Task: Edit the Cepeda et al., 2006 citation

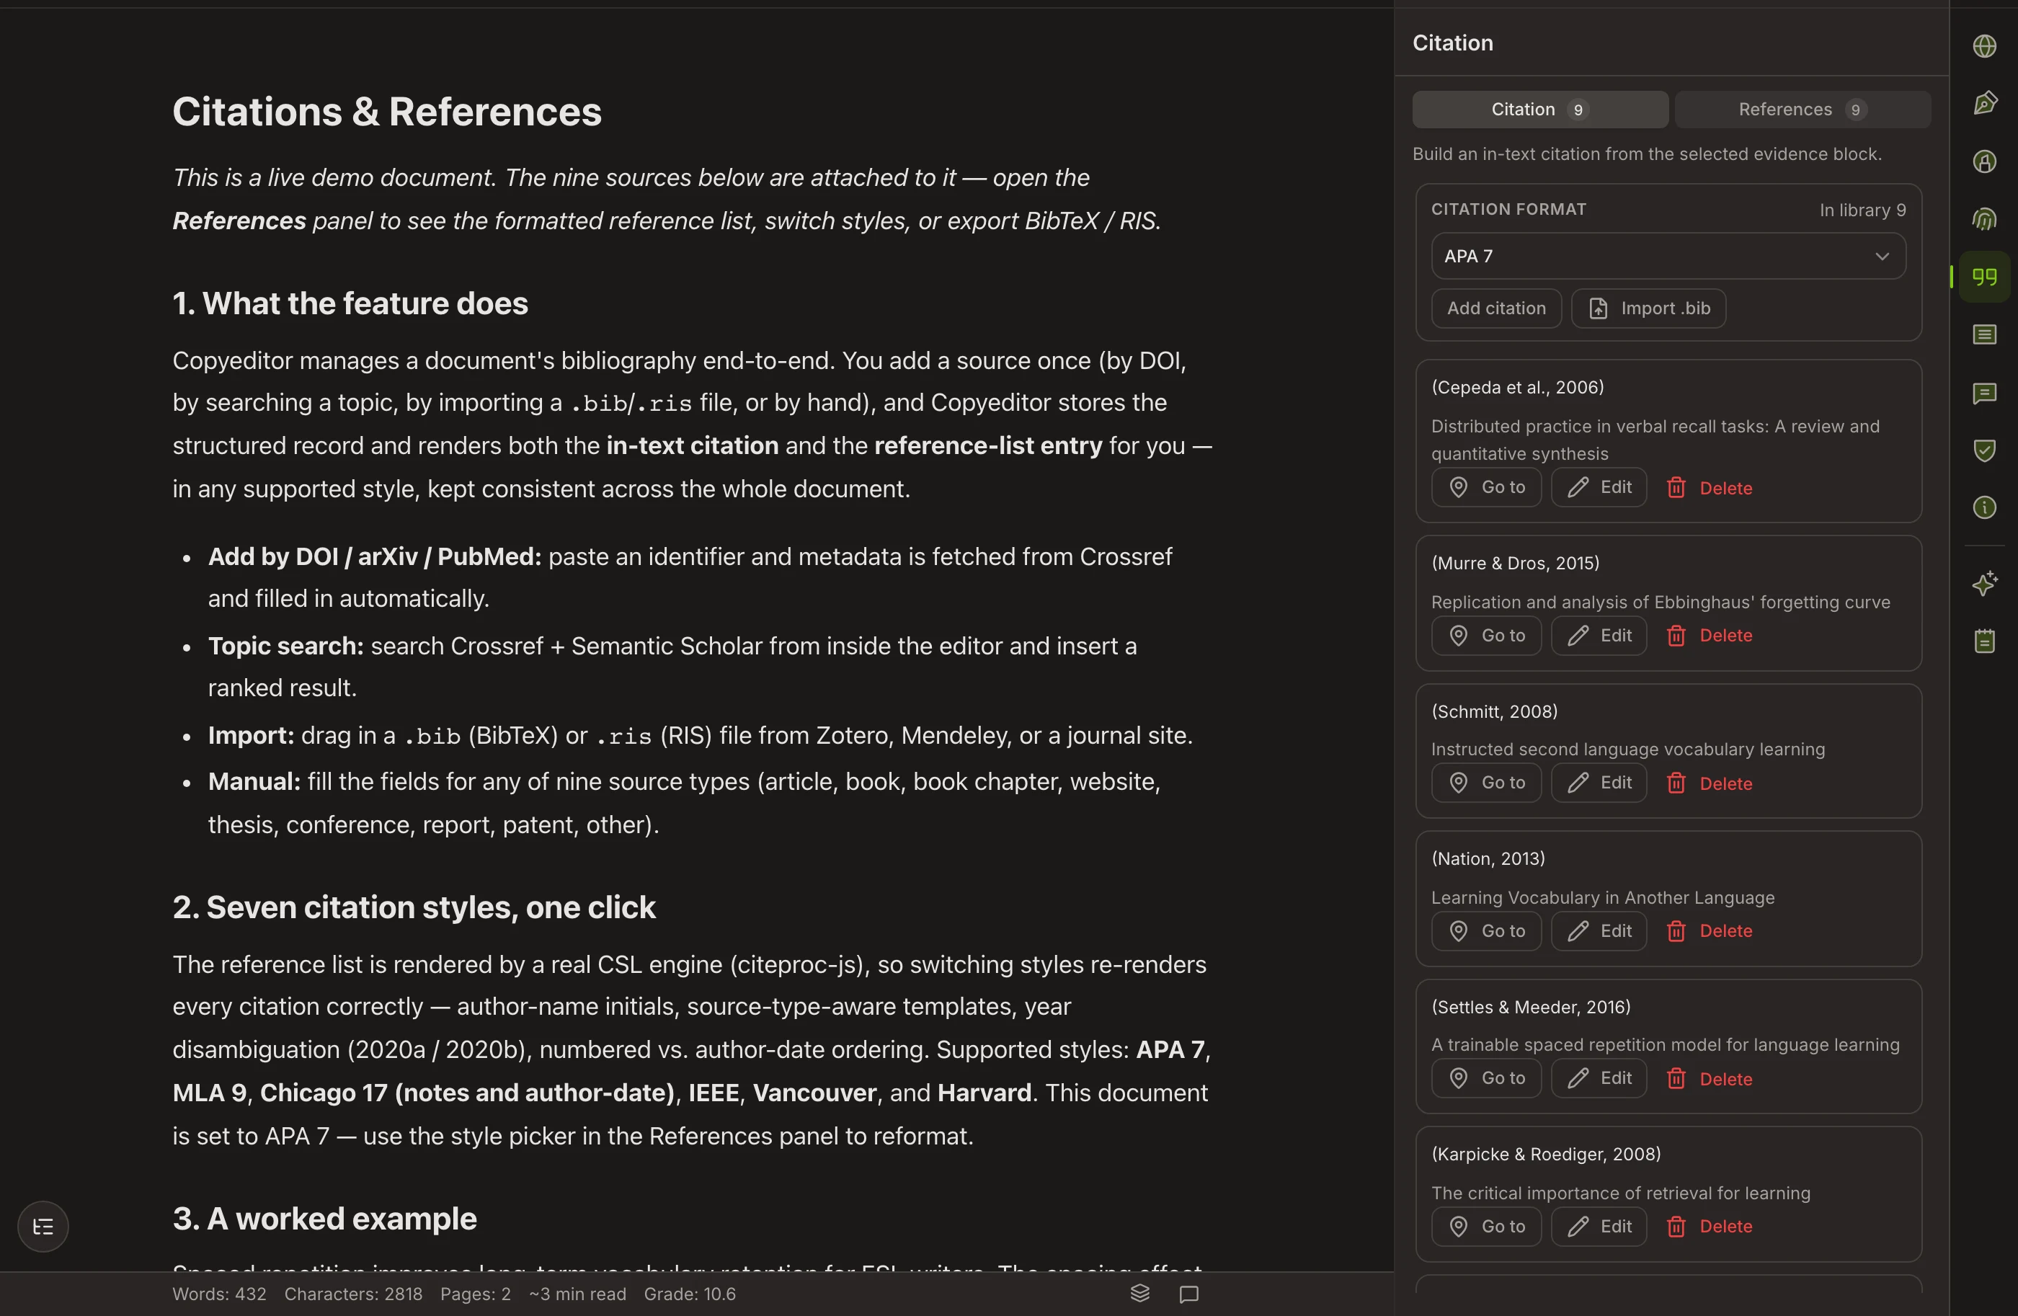Action: coord(1599,486)
